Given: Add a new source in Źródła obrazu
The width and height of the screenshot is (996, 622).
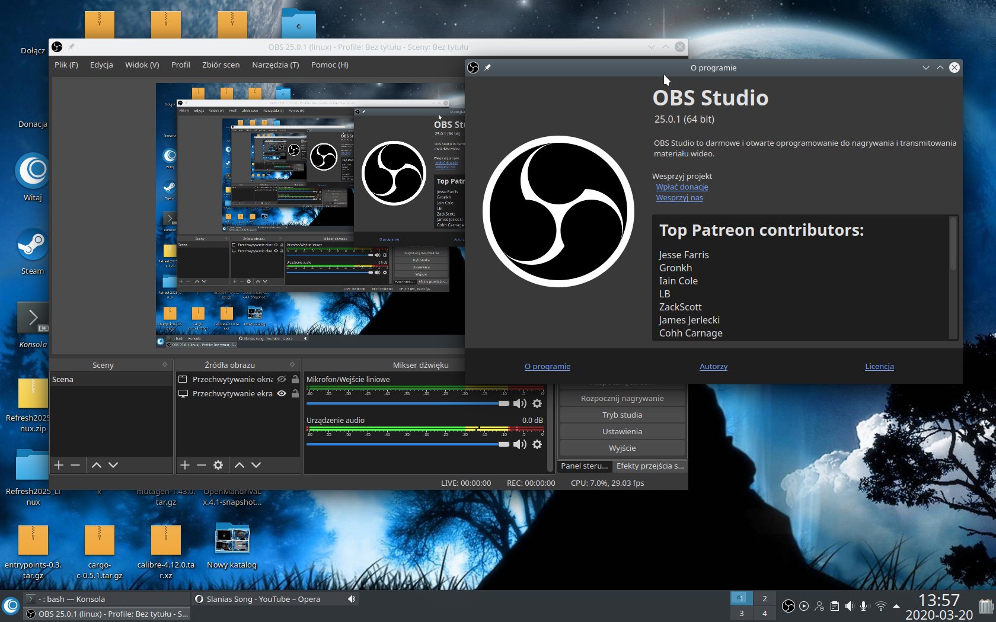Looking at the screenshot, I should 185,465.
